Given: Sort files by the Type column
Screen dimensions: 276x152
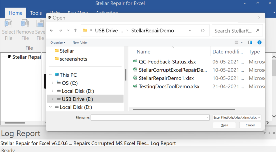Looking at the screenshot, I should point(254,52).
